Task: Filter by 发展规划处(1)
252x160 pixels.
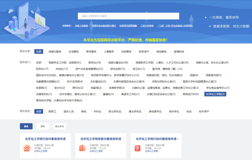Action: 44,94
